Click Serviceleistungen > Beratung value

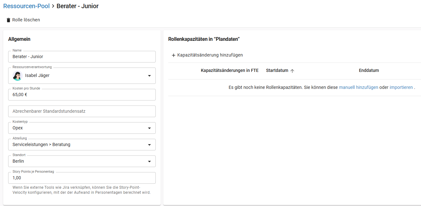click(x=41, y=144)
